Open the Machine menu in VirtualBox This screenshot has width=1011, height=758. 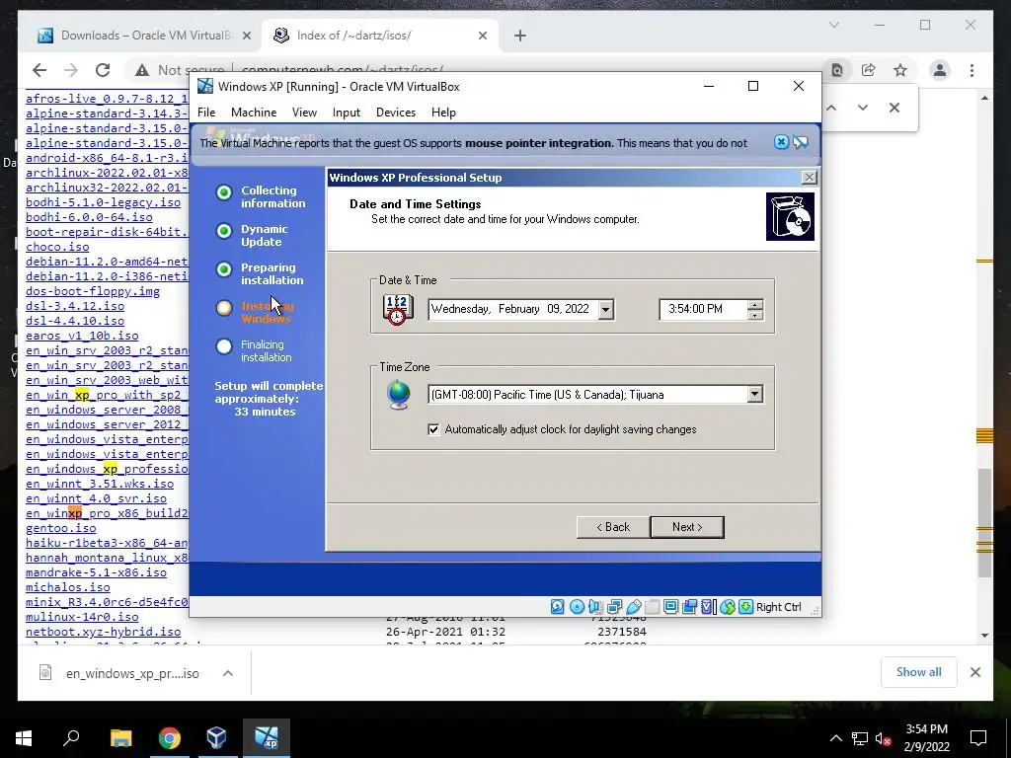click(x=254, y=113)
